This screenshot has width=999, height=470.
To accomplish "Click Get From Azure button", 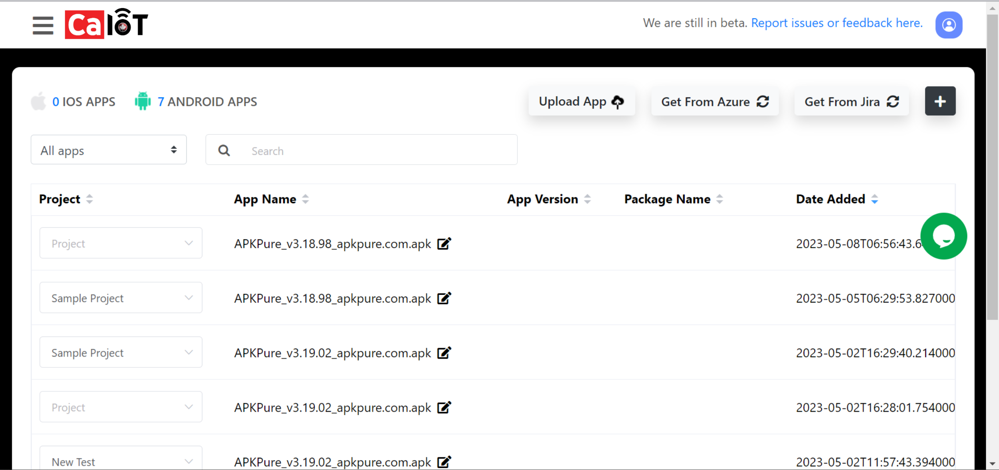I will click(715, 101).
